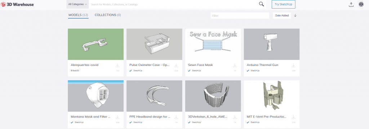The image size is (369, 129).
Task: Open the user account profile icon
Action: coord(361,4)
